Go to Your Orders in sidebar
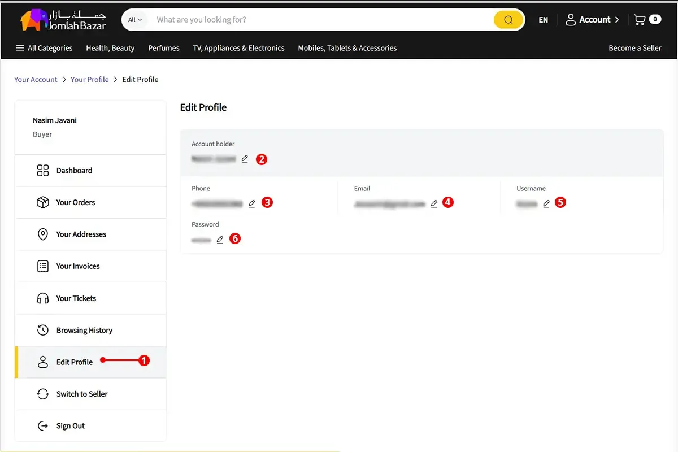Viewport: 678px width, 452px height. pos(75,202)
